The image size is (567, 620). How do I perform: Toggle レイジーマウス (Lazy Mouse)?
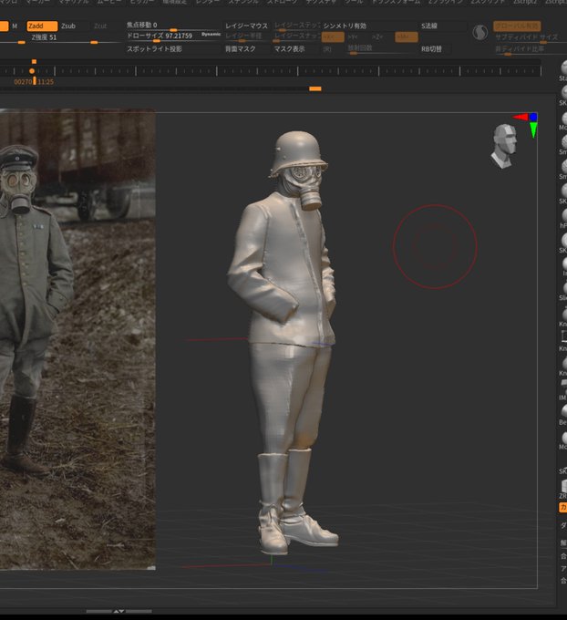click(x=246, y=26)
